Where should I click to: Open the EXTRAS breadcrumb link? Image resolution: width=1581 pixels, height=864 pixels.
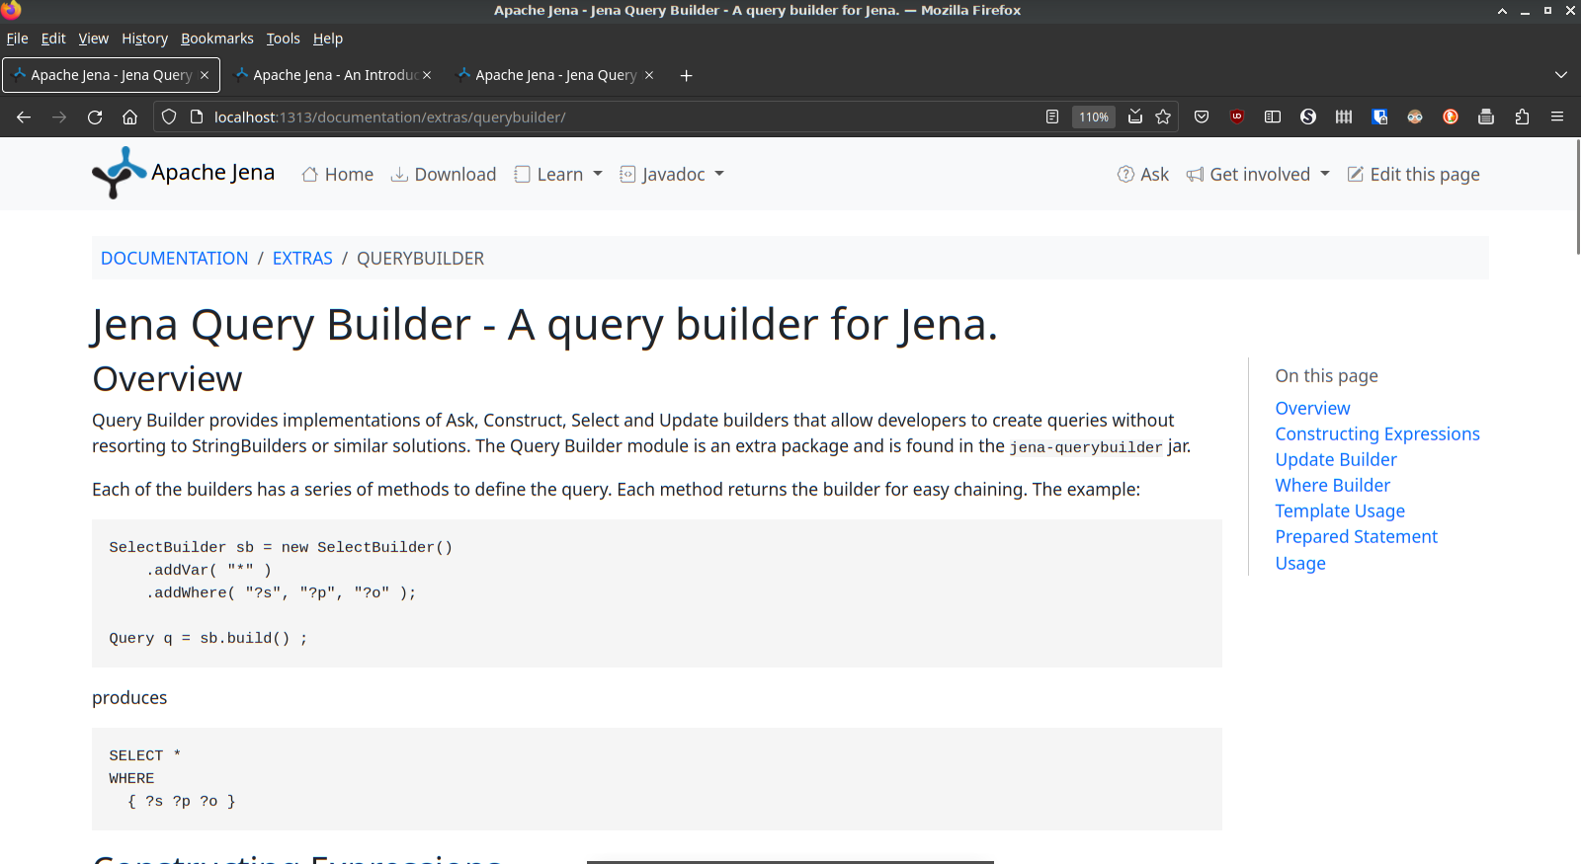pos(302,258)
